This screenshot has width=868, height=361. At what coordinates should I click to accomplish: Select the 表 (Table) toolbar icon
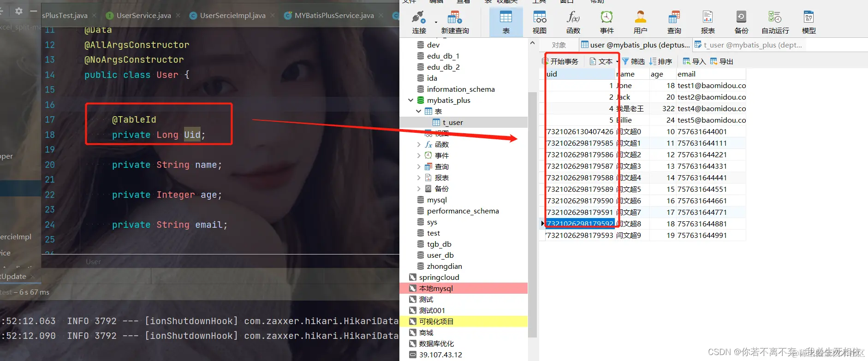tap(506, 22)
